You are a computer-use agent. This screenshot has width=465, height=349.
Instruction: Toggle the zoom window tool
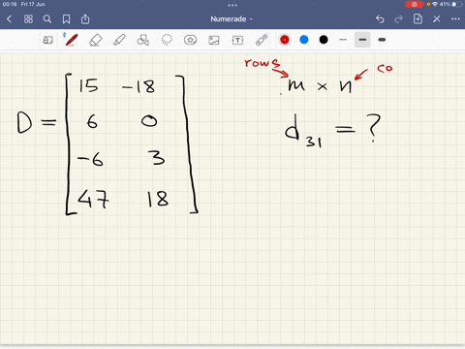tap(47, 40)
